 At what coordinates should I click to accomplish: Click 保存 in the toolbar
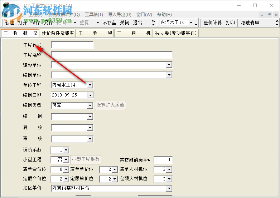pos(35,23)
